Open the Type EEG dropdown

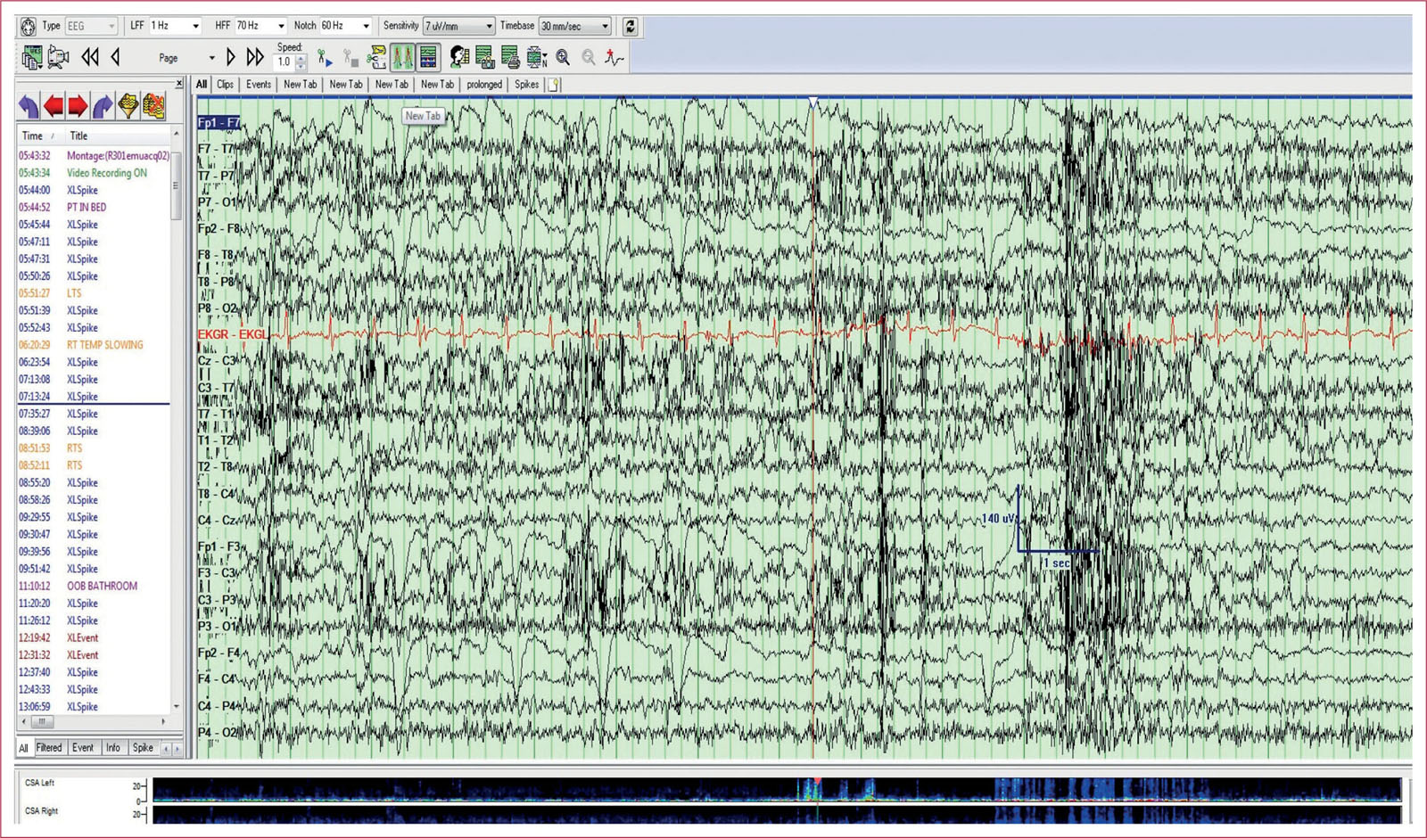[91, 27]
